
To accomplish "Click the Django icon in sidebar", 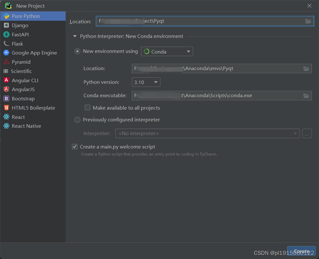I will coord(6,25).
